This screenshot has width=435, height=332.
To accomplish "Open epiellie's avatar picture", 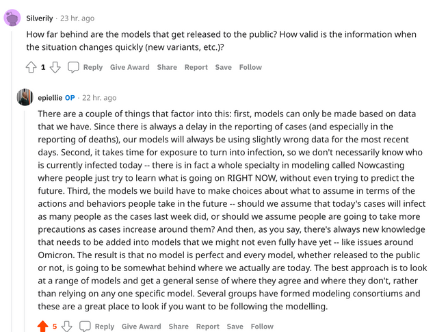I will [x=25, y=97].
